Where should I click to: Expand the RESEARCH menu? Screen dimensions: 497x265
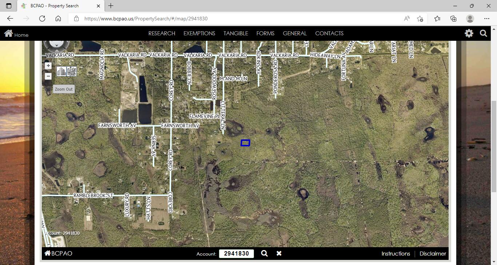(x=162, y=33)
